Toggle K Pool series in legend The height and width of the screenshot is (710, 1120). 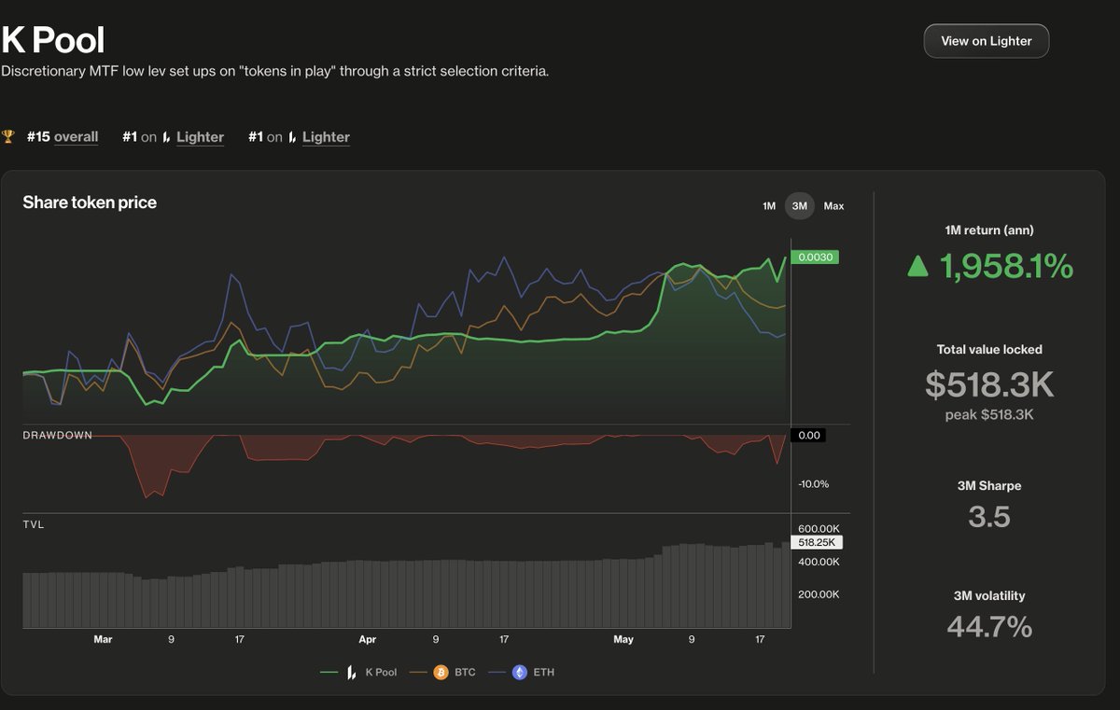click(358, 672)
